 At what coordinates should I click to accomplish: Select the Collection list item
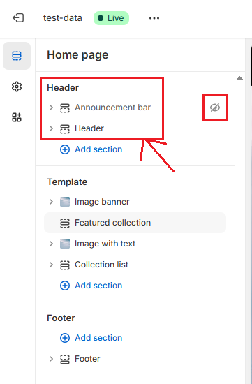coord(135,265)
